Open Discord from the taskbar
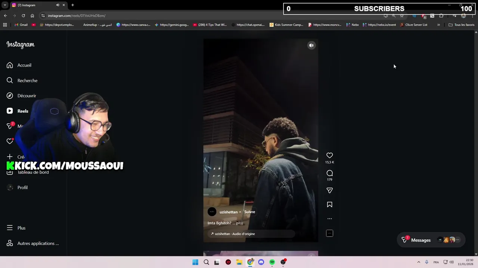478x268 pixels. click(x=261, y=262)
